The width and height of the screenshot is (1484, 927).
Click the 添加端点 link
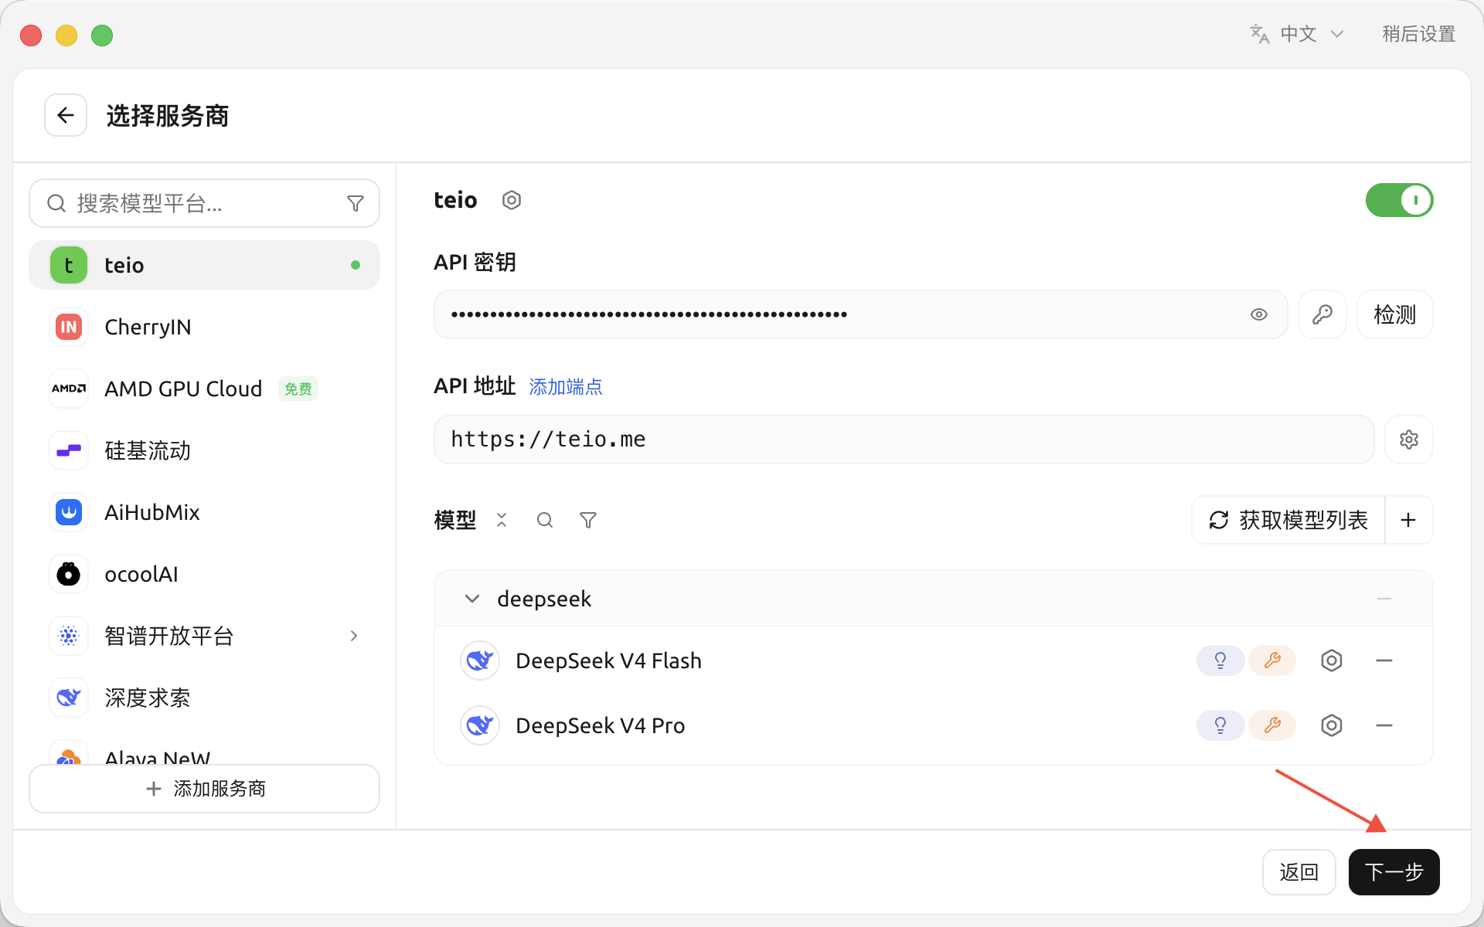[x=566, y=386]
